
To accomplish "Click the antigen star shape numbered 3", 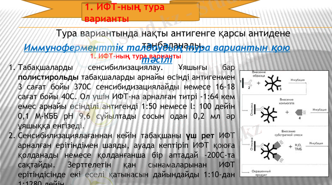I will pyautogui.click(x=273, y=84).
